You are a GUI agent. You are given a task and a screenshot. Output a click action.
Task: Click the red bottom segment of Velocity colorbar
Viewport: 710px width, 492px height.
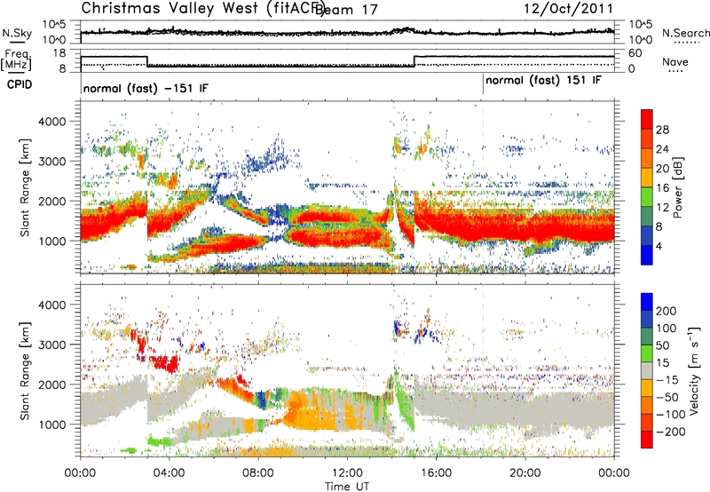click(x=647, y=440)
